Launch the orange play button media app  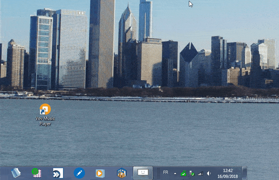click(100, 173)
